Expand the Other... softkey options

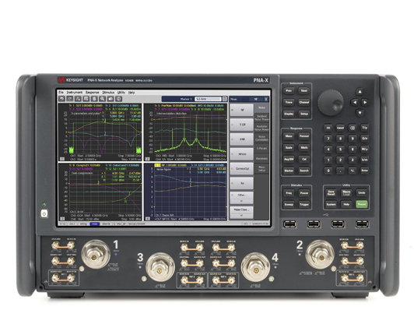241,198
